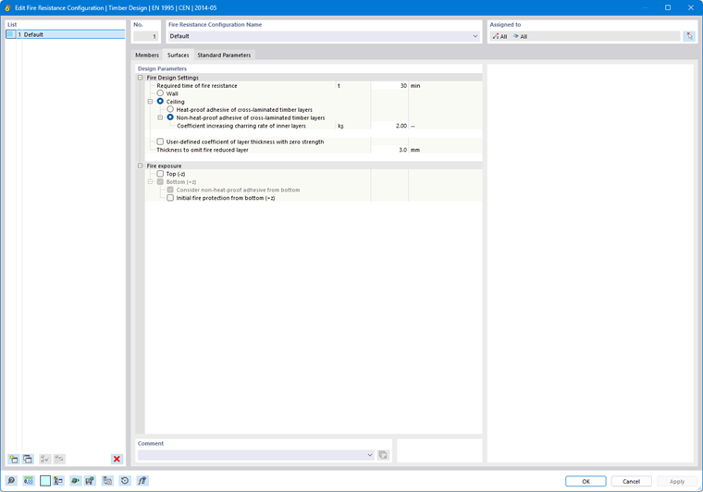
Task: Open the units and decimal places icon
Action: (29, 481)
